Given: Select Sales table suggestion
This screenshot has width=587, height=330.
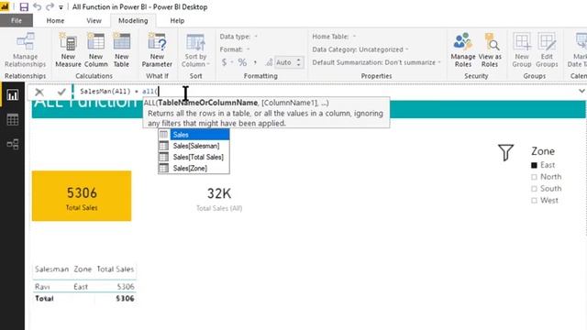Looking at the screenshot, I should 194,135.
